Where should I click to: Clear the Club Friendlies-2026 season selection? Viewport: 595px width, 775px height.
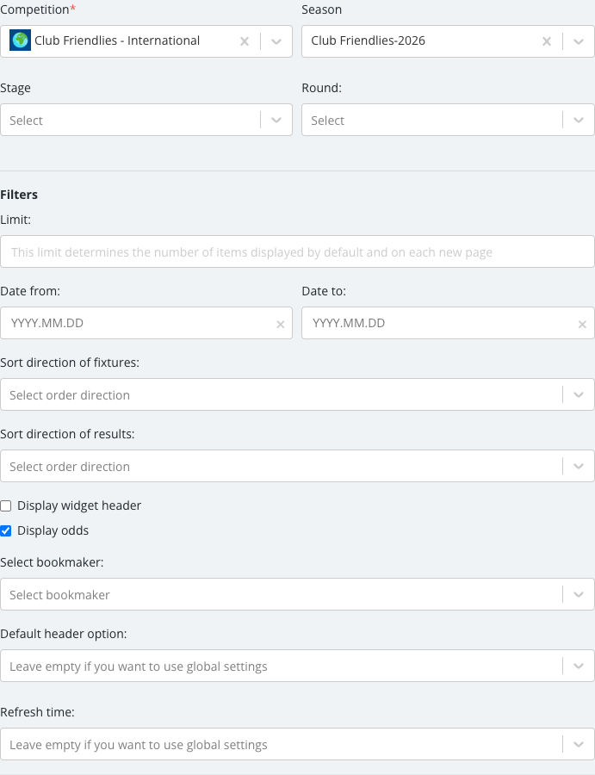[547, 41]
